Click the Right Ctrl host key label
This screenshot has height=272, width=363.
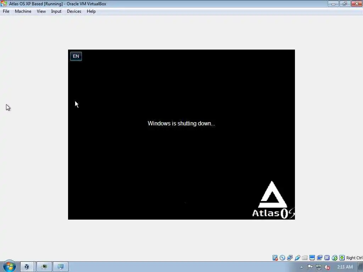tap(354, 258)
